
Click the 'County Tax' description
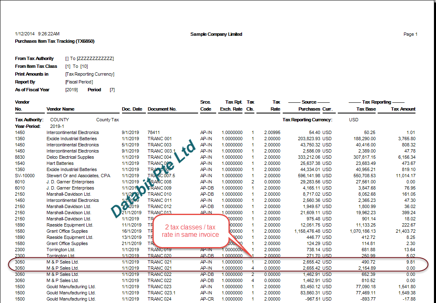coord(108,120)
